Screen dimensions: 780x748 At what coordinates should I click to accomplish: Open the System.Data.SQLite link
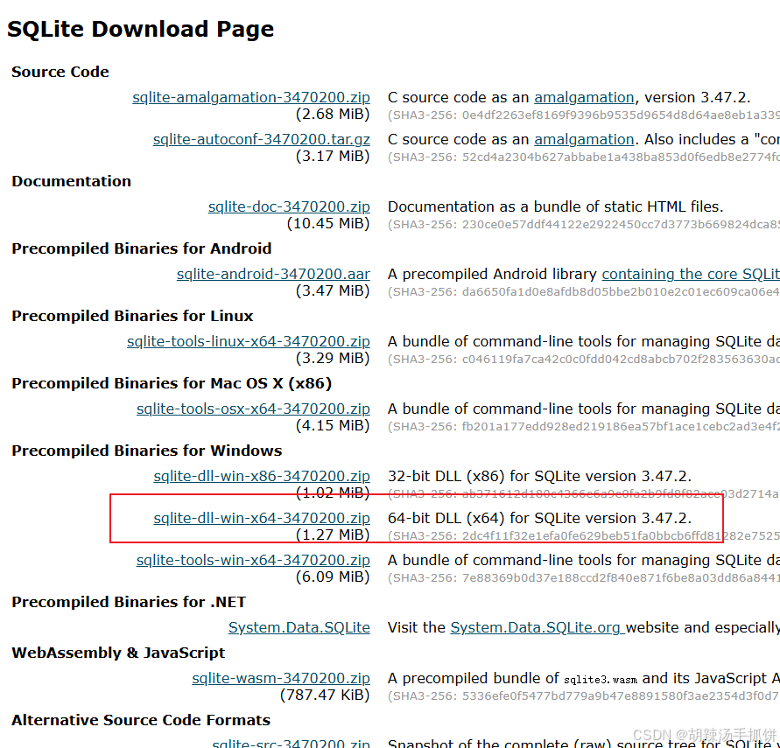point(299,628)
